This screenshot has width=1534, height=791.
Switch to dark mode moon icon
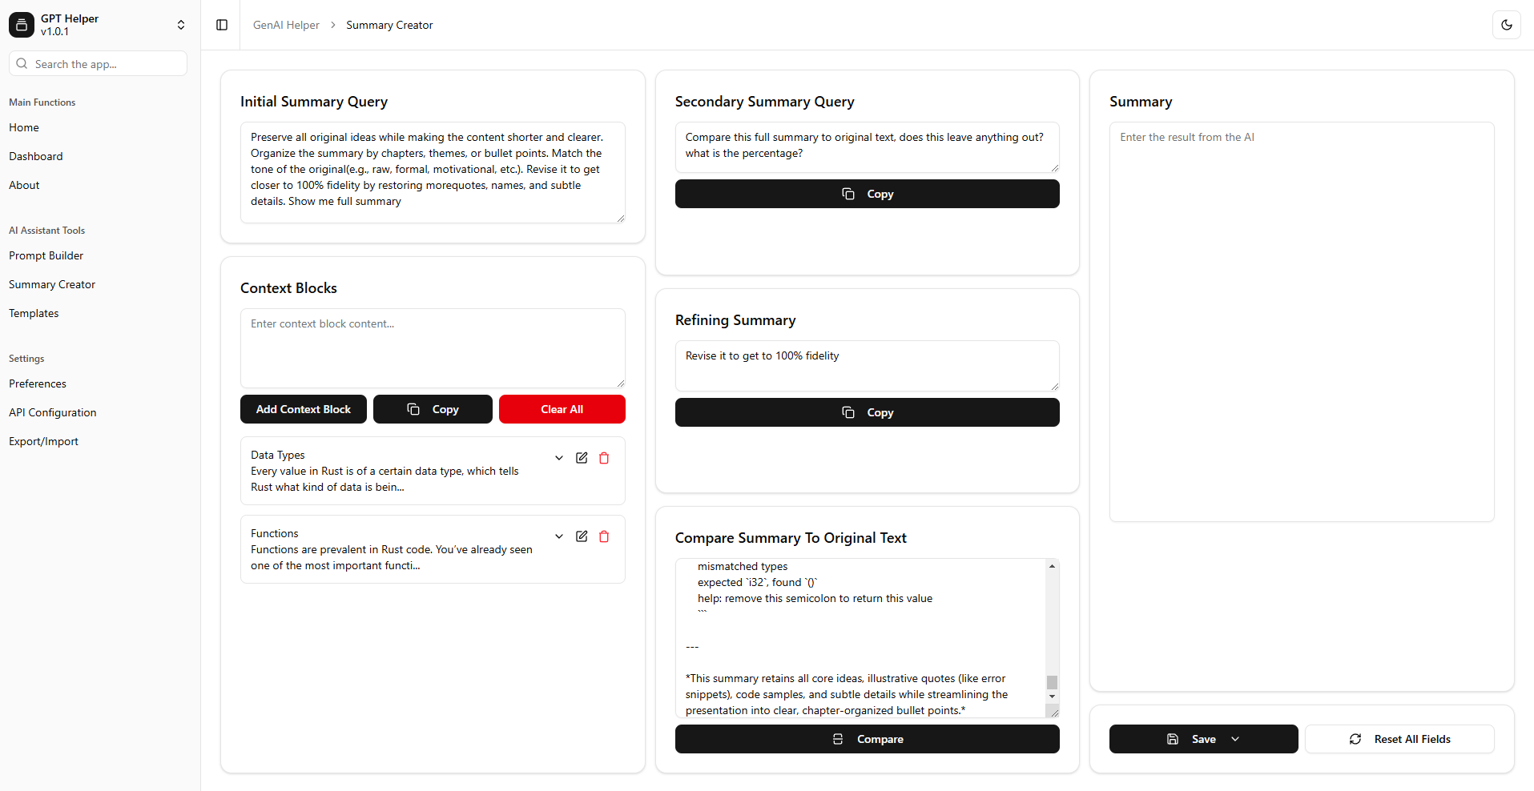[x=1507, y=25]
